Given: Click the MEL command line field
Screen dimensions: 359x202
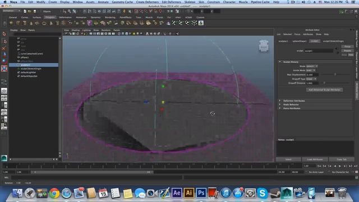Looking at the screenshot, I should pos(97,177).
